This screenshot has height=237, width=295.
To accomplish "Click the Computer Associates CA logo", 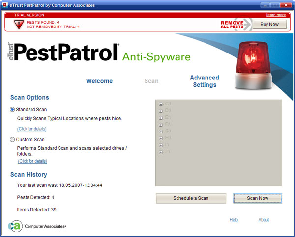I will tap(15, 226).
